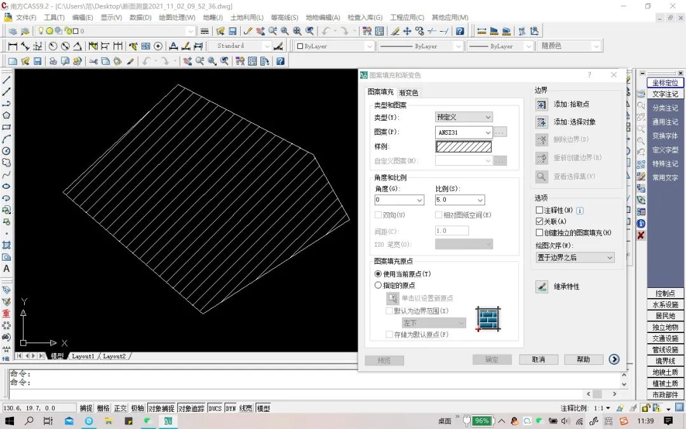686x429 pixels.
Task: Click the print icon in third toolbar
Action: pyautogui.click(x=53, y=61)
